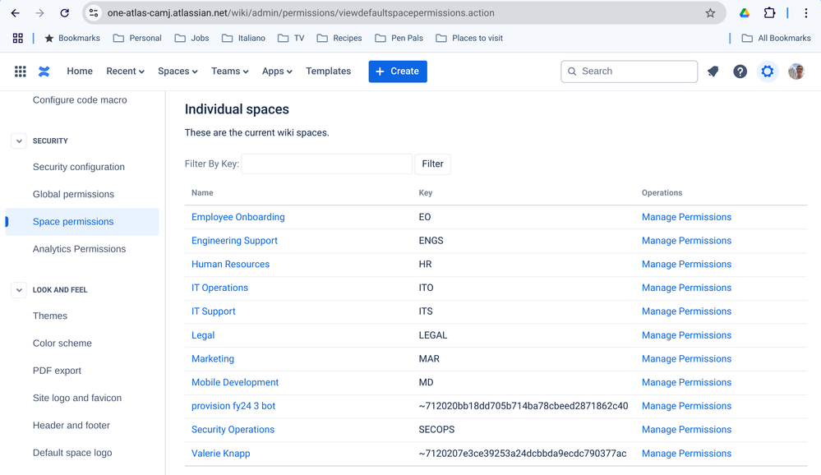Image resolution: width=821 pixels, height=475 pixels.
Task: Open the Chrome three-dot menu
Action: click(x=806, y=13)
